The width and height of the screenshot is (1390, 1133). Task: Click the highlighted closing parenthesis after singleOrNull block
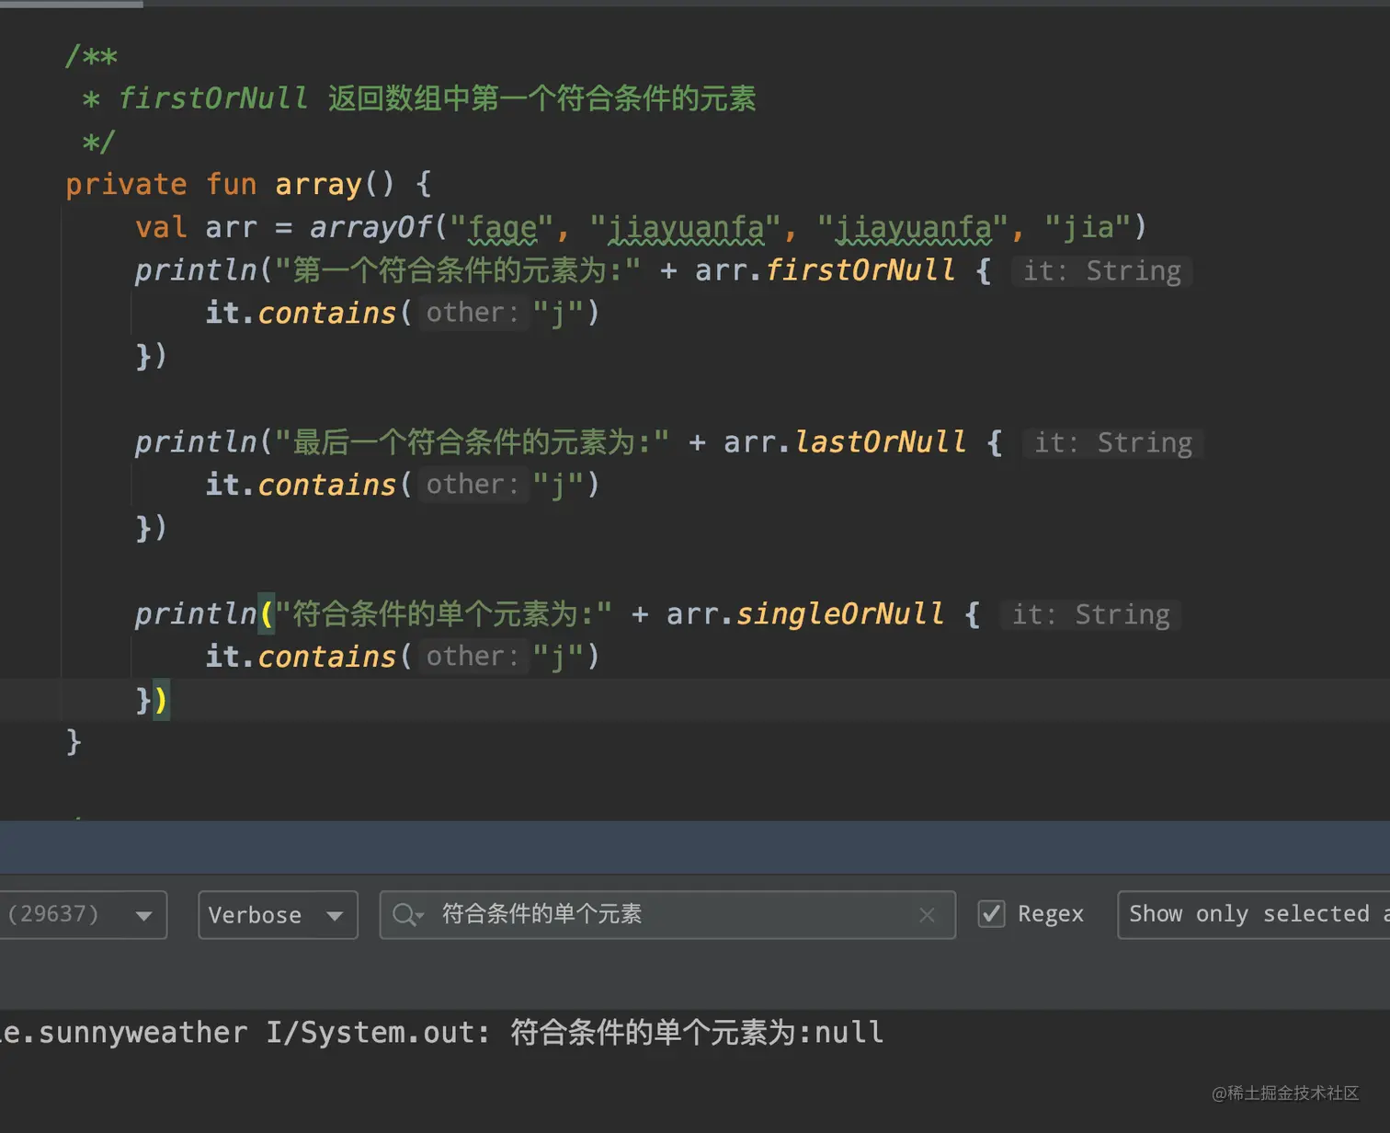161,700
